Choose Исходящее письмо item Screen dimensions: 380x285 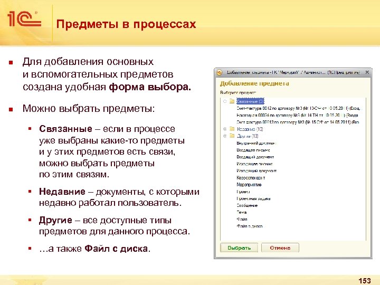254,164
